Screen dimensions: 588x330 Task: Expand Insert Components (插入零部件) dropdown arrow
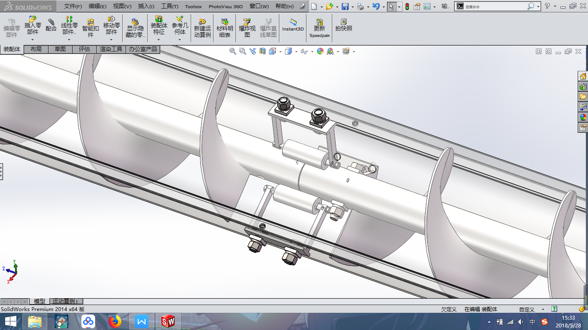(33, 40)
